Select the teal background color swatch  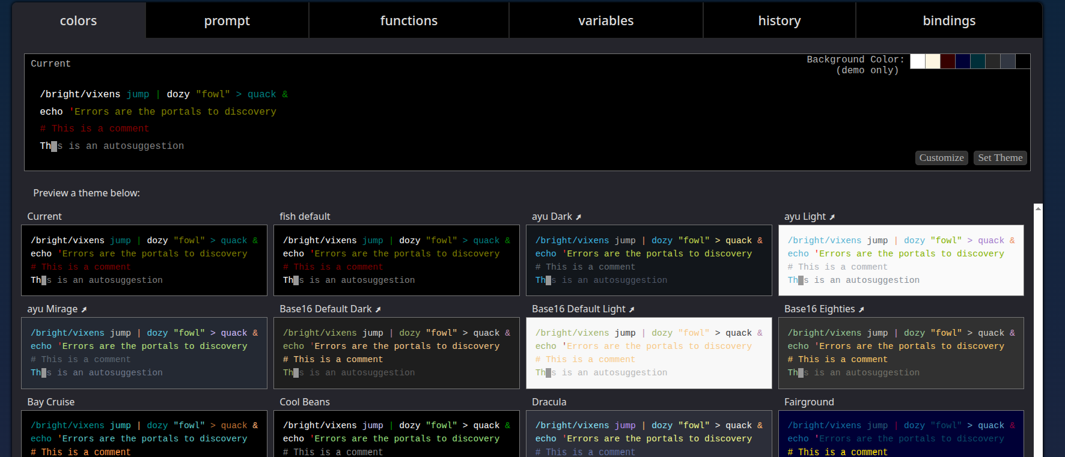coord(977,61)
